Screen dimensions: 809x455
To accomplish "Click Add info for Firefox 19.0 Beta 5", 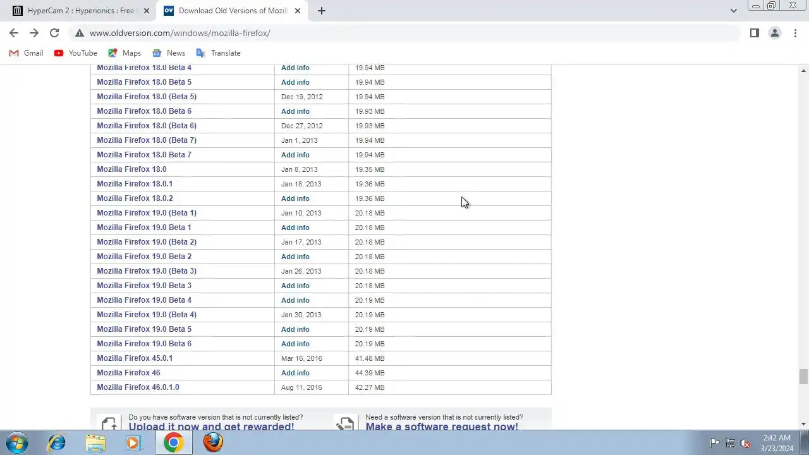I will [295, 329].
